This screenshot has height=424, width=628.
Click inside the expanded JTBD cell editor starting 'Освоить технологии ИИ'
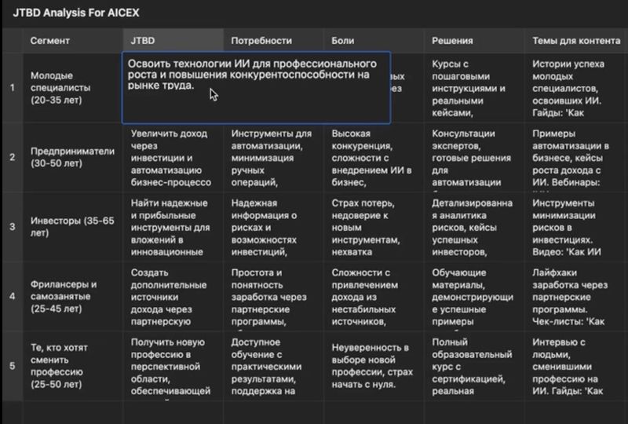257,87
